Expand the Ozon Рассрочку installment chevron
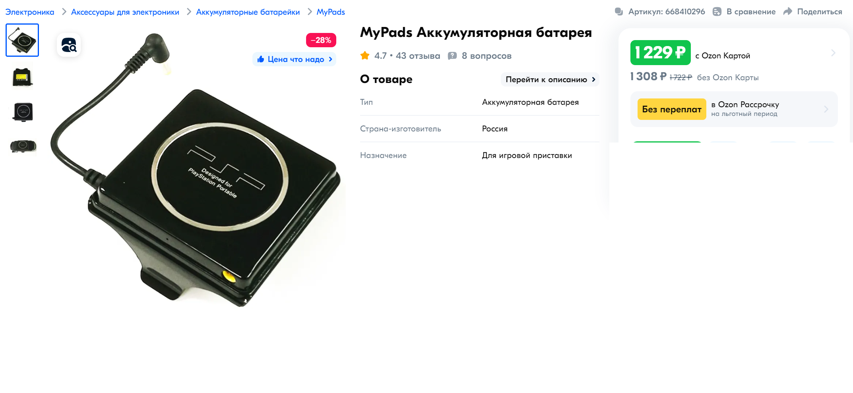 click(826, 109)
